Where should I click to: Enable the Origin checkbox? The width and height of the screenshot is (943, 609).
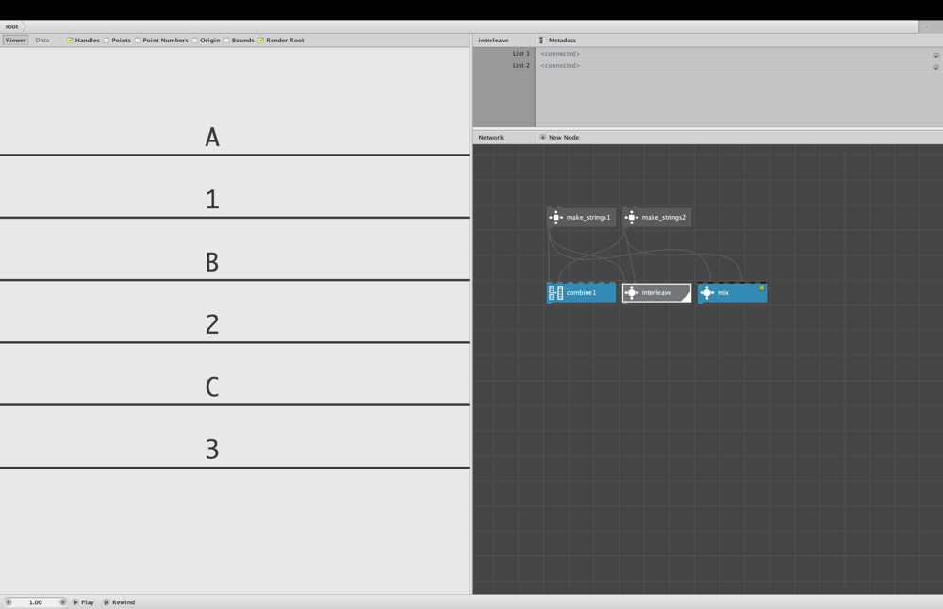pos(195,41)
